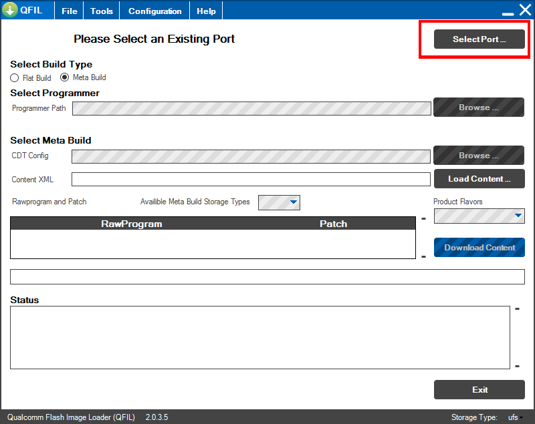
Task: Click the Exit button
Action: click(479, 389)
